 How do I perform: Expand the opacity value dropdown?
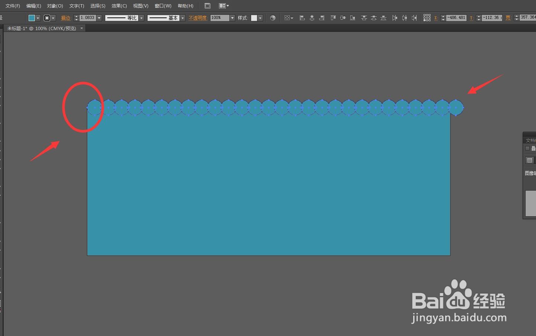232,18
